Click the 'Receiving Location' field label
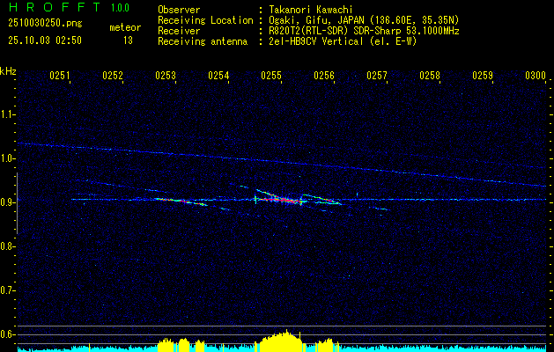The image size is (554, 352). pos(205,20)
